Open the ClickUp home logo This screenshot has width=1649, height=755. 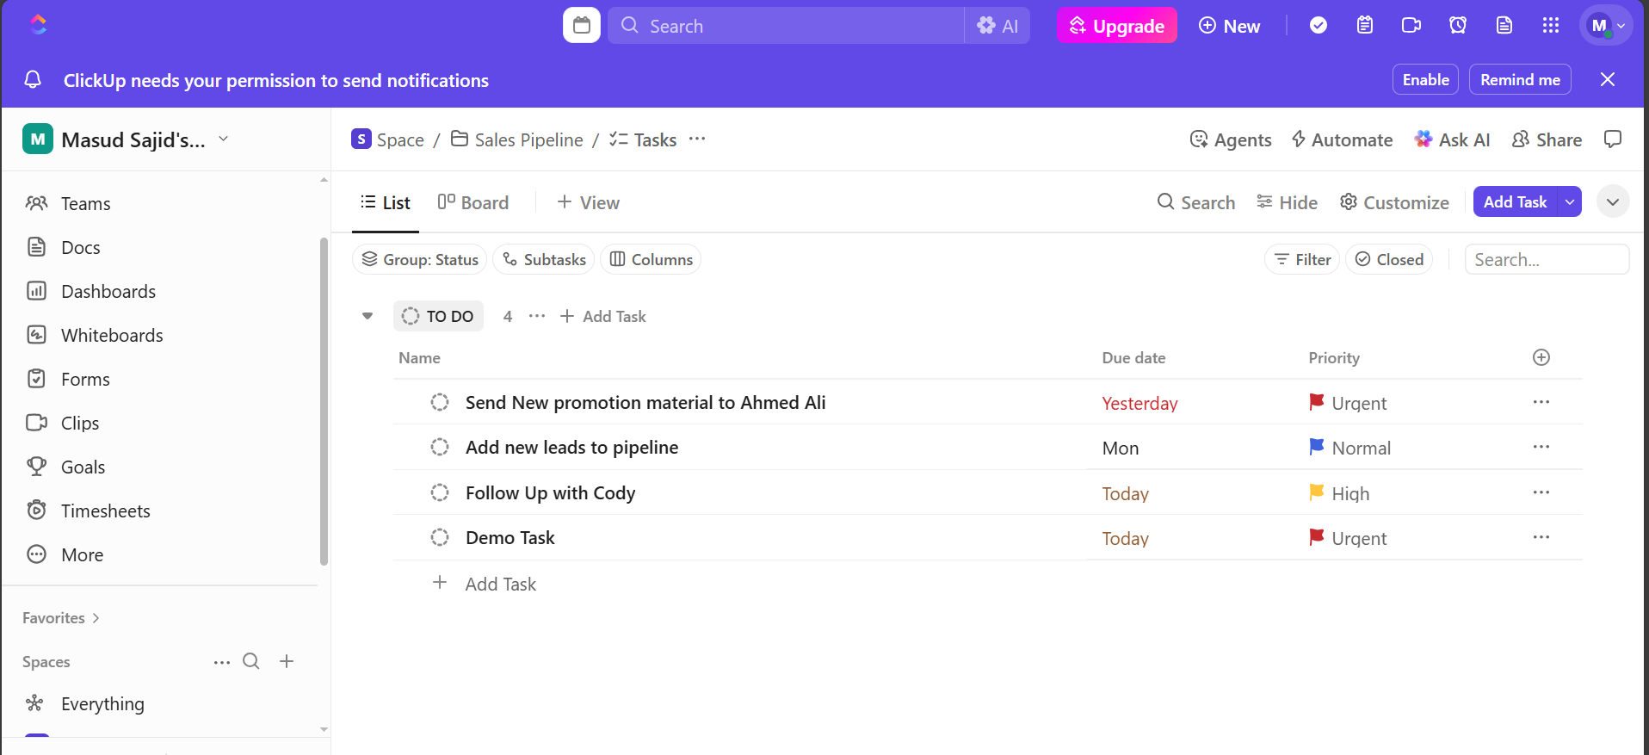click(38, 25)
